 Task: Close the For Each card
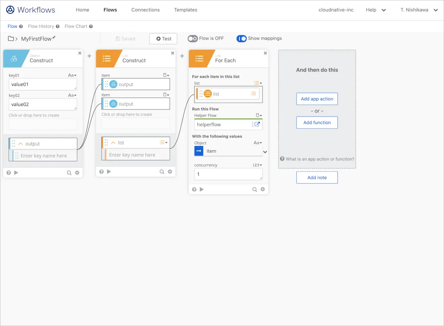(x=265, y=53)
